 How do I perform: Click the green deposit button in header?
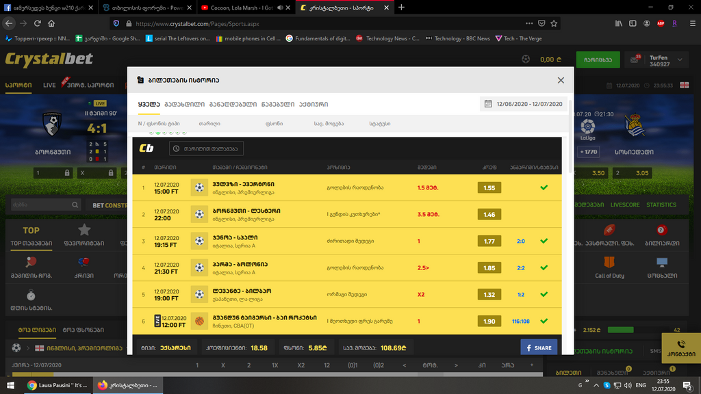(598, 60)
